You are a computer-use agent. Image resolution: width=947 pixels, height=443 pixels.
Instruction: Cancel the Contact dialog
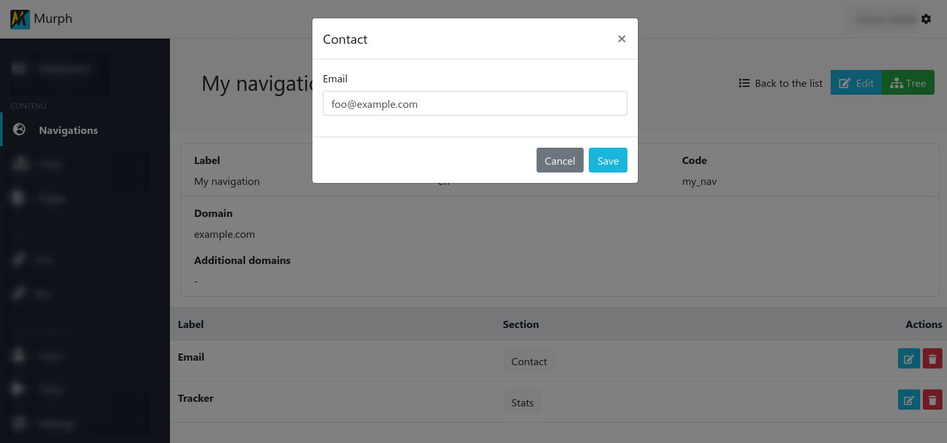click(559, 161)
